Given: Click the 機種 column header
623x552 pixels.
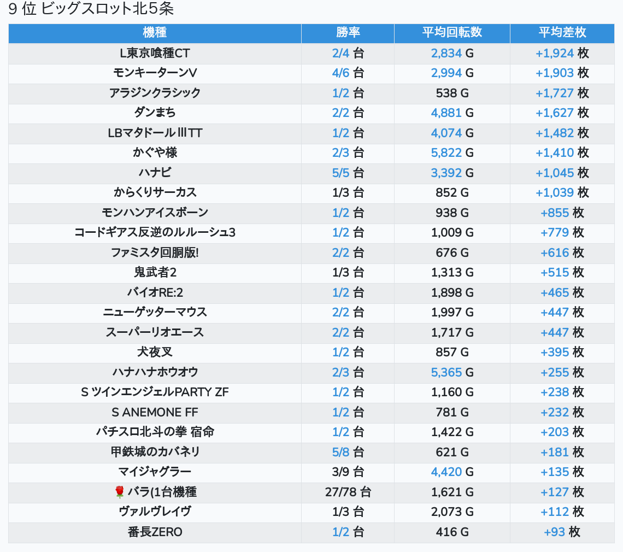Looking at the screenshot, I should [155, 33].
